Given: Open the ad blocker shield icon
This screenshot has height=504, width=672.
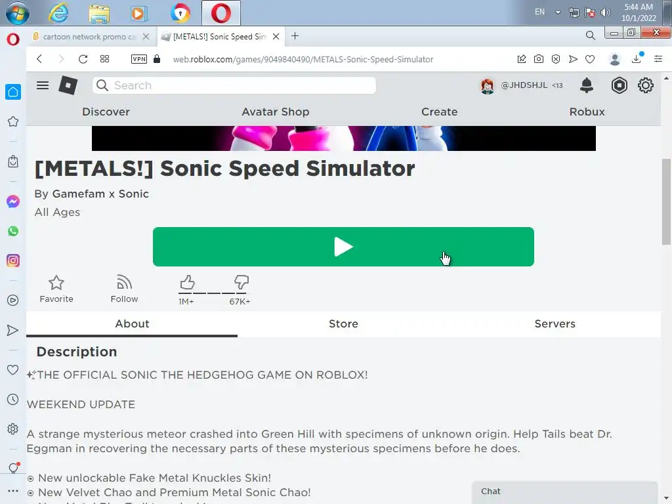Looking at the screenshot, I should point(556,59).
